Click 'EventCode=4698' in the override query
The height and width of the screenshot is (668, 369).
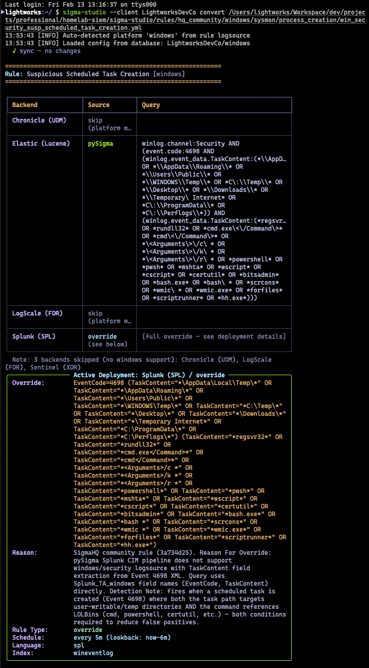(x=99, y=383)
